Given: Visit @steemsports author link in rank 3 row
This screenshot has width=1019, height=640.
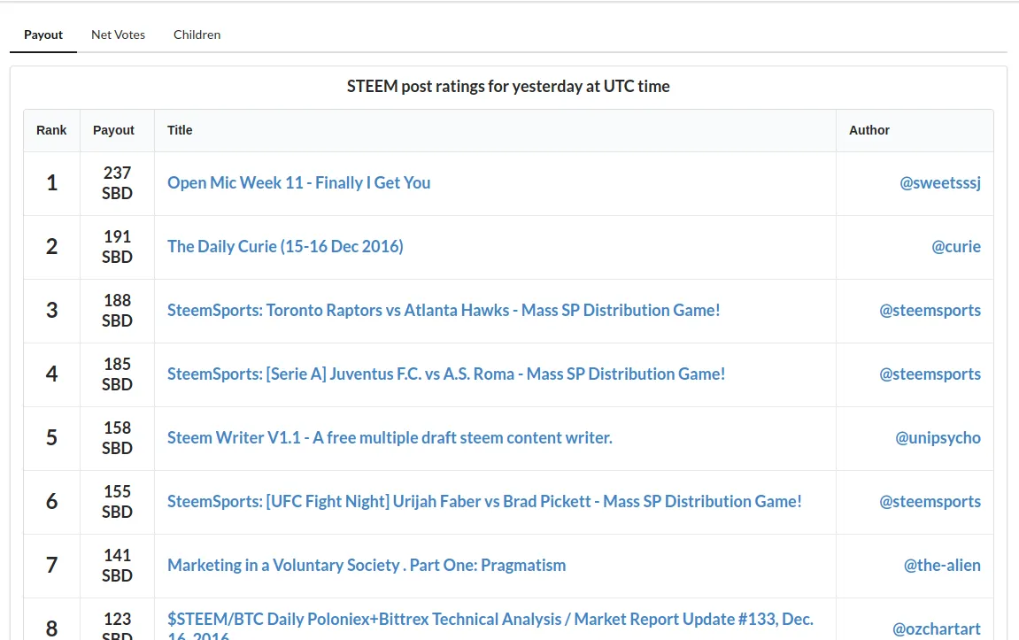Looking at the screenshot, I should click(930, 310).
